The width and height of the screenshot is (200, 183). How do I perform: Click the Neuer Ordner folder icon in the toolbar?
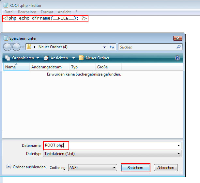[81, 58]
